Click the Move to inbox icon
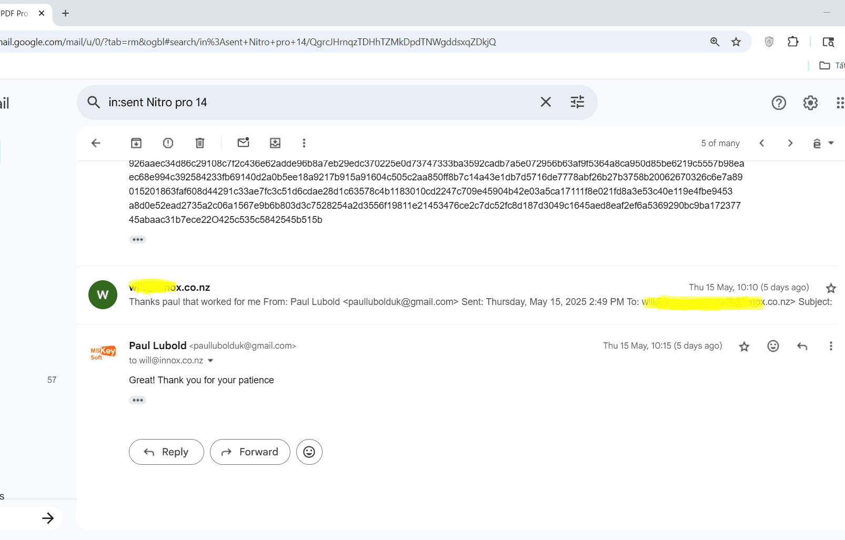This screenshot has height=540, width=845. (x=275, y=143)
